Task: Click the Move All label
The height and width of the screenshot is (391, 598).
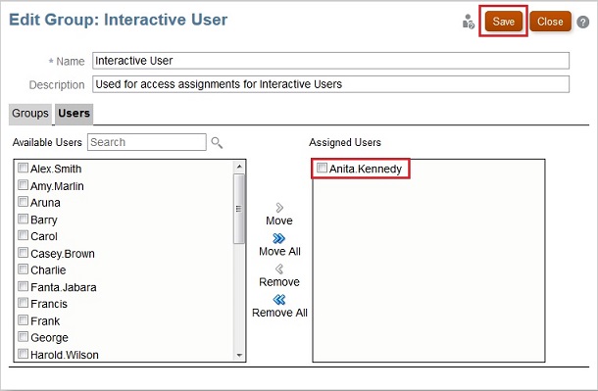Action: pos(279,252)
